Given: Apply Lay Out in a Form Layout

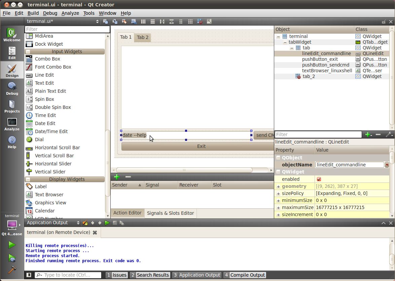Looking at the screenshot, I should (x=181, y=22).
